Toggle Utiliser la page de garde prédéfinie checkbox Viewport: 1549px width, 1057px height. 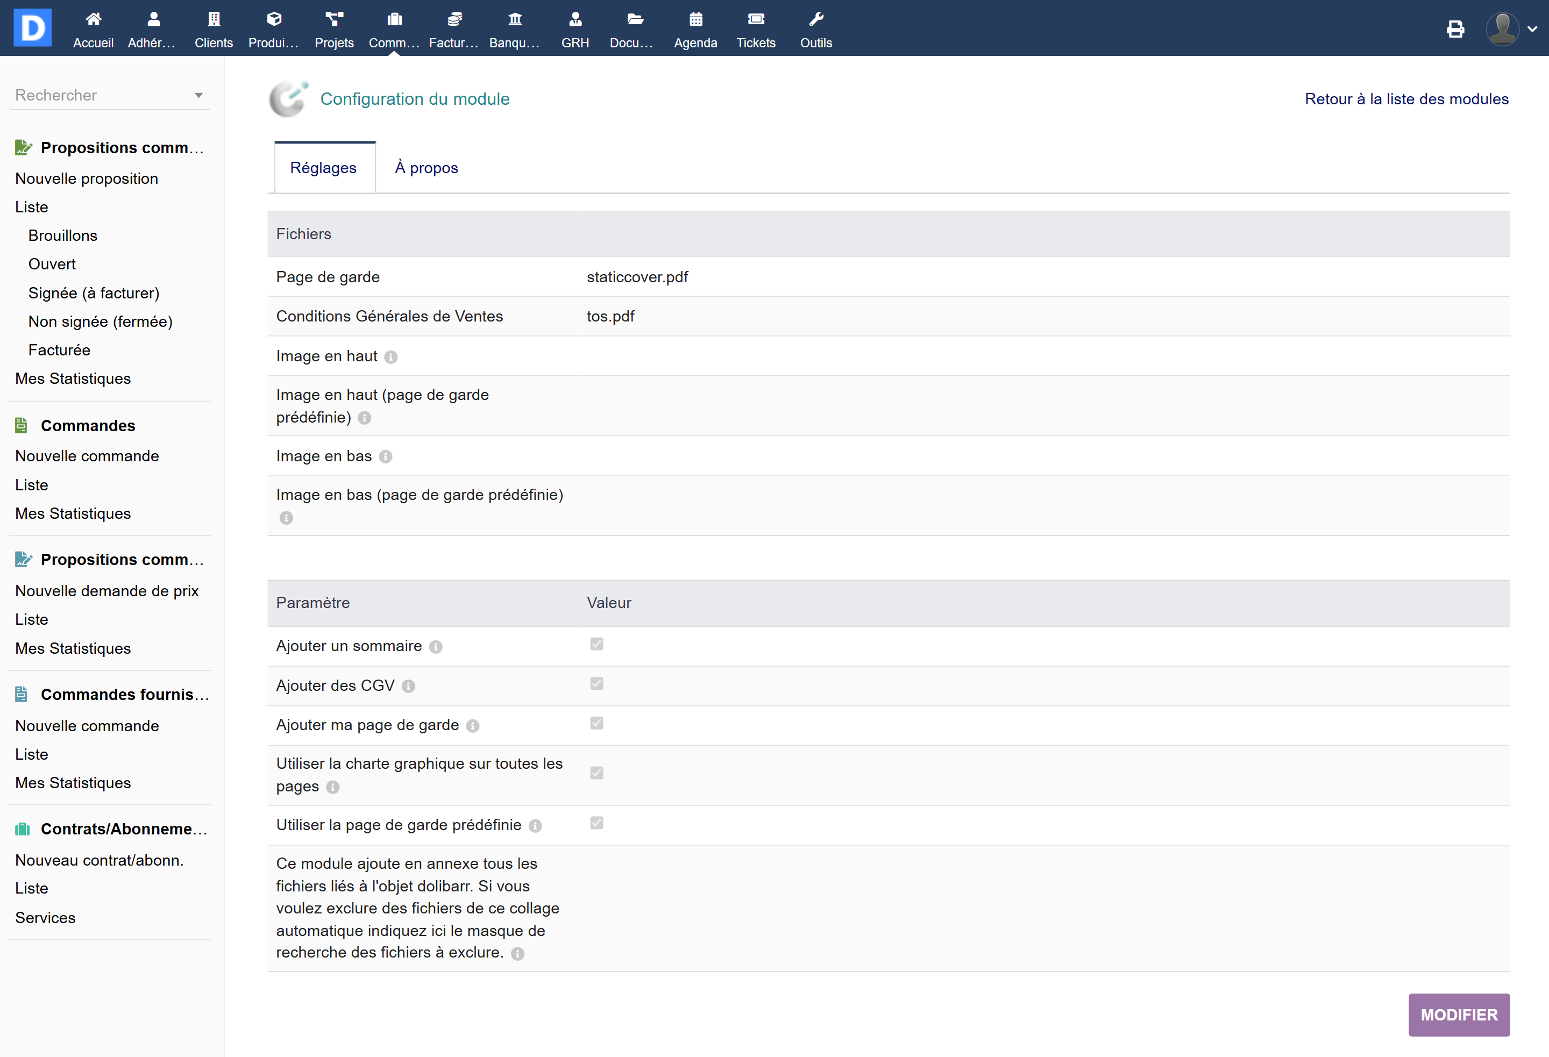coord(596,823)
